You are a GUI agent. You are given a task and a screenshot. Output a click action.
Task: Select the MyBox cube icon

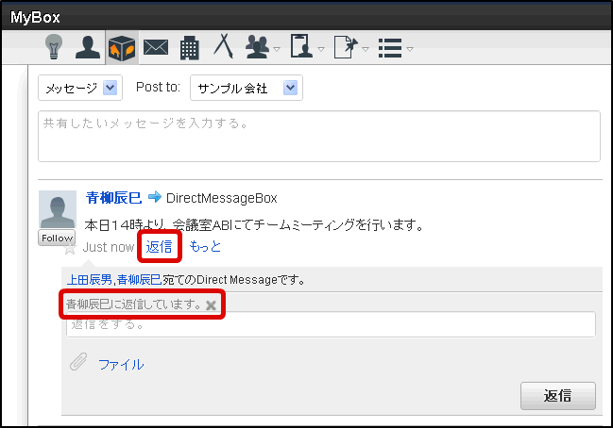point(122,47)
